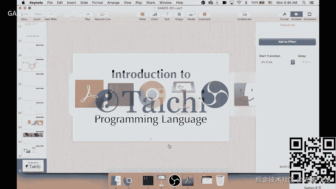Insert a Text box from toolbar
336x189 pixels.
tap(167, 16)
